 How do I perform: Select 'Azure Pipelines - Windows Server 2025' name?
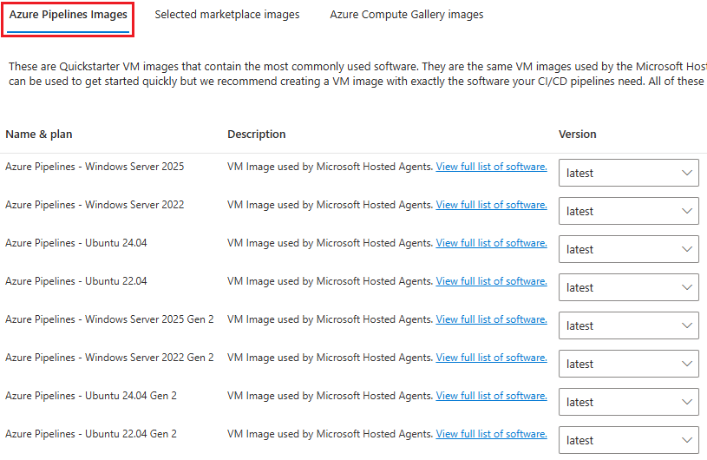(x=95, y=167)
